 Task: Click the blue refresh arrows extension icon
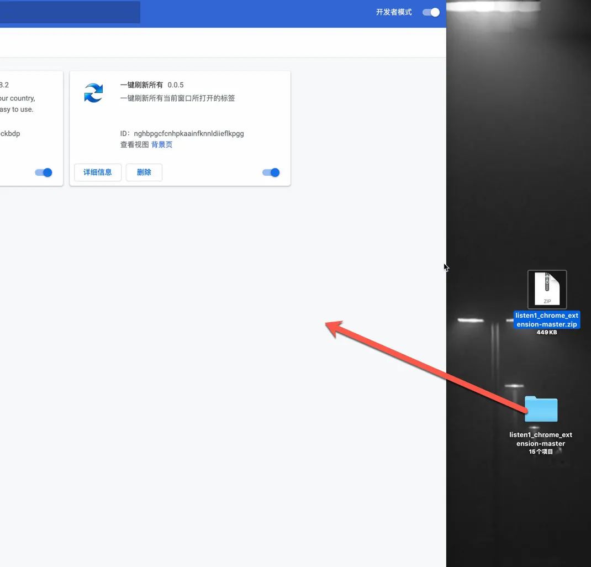[x=93, y=93]
